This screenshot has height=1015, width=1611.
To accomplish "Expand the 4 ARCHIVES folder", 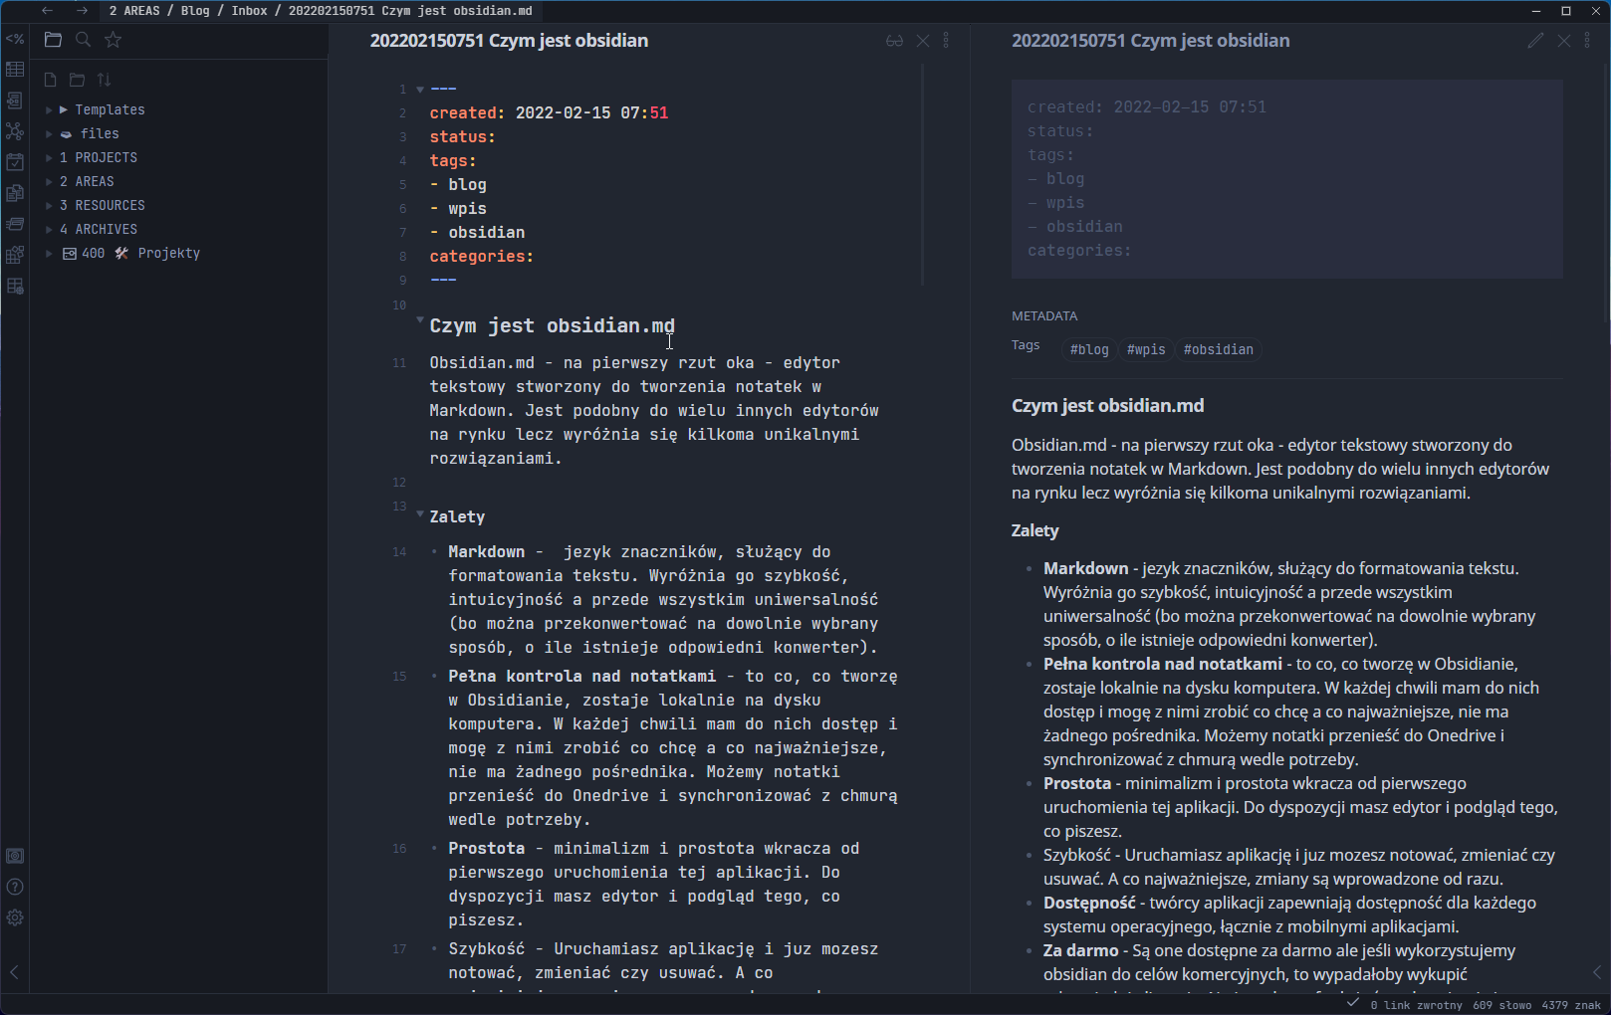I will [x=49, y=229].
